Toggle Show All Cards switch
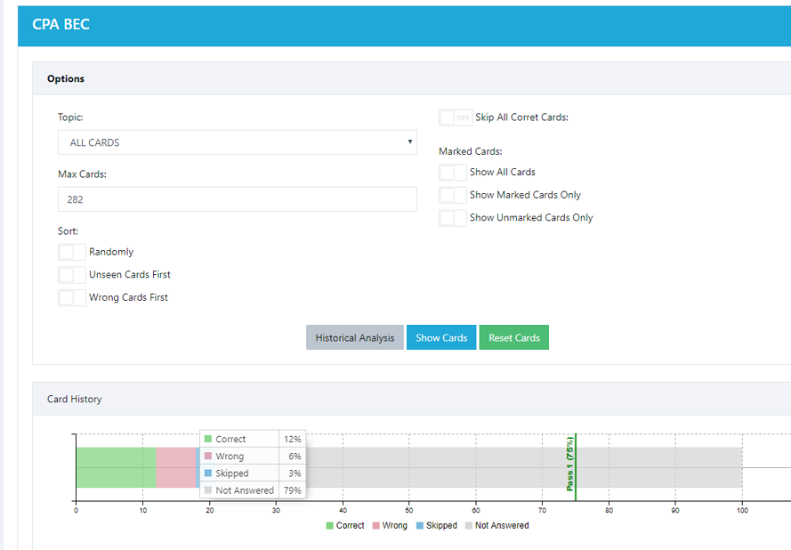The width and height of the screenshot is (791, 550). 453,173
